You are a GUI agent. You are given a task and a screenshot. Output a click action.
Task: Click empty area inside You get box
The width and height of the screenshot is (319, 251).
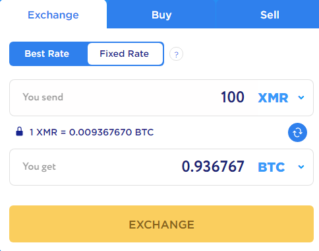tap(119, 167)
